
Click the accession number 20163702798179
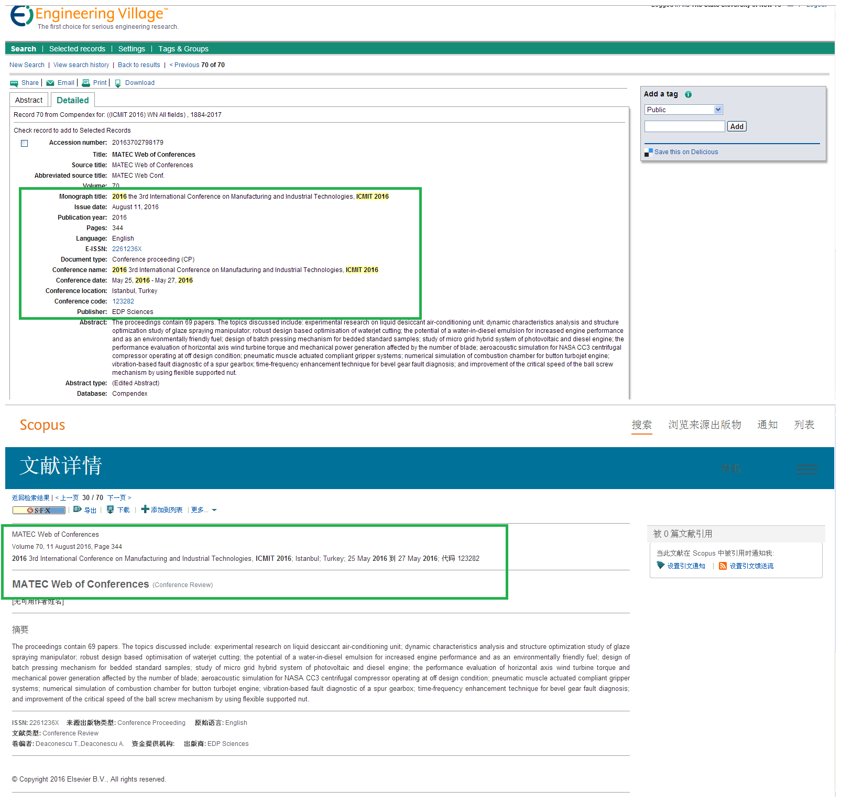pos(138,143)
